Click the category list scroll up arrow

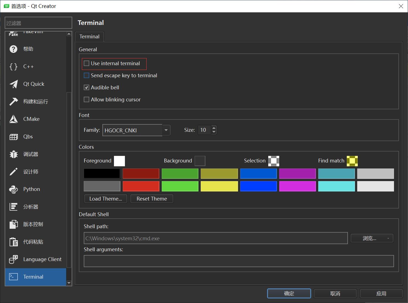[69, 34]
